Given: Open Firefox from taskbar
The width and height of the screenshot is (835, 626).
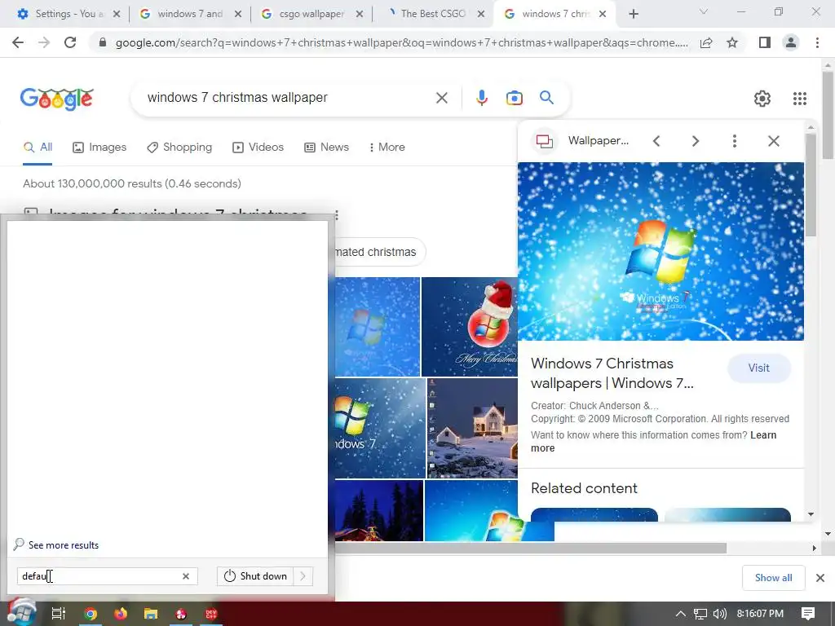Looking at the screenshot, I should [x=121, y=614].
